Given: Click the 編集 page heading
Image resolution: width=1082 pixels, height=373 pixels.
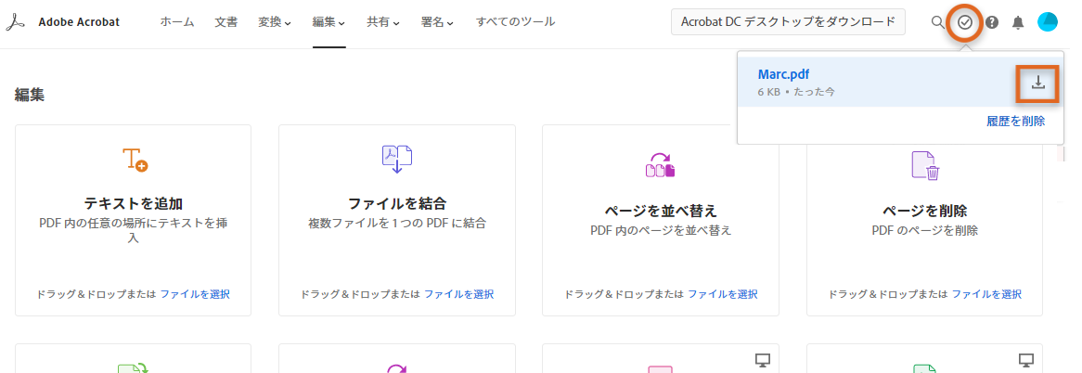Looking at the screenshot, I should [x=30, y=96].
